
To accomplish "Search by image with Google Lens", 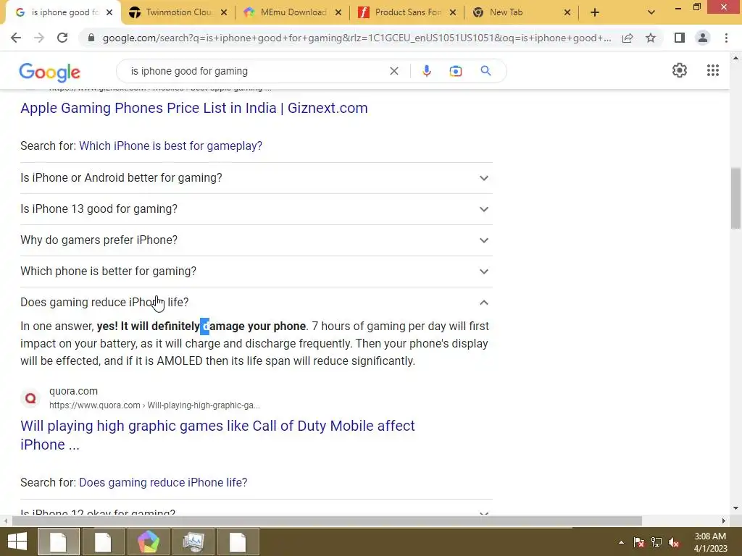I will pos(455,71).
